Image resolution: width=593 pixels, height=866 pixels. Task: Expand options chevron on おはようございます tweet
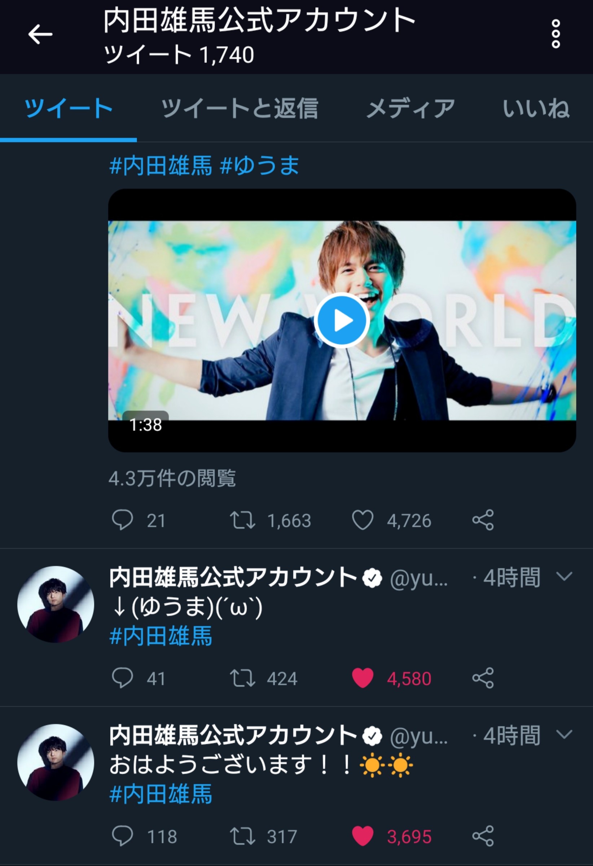click(564, 734)
